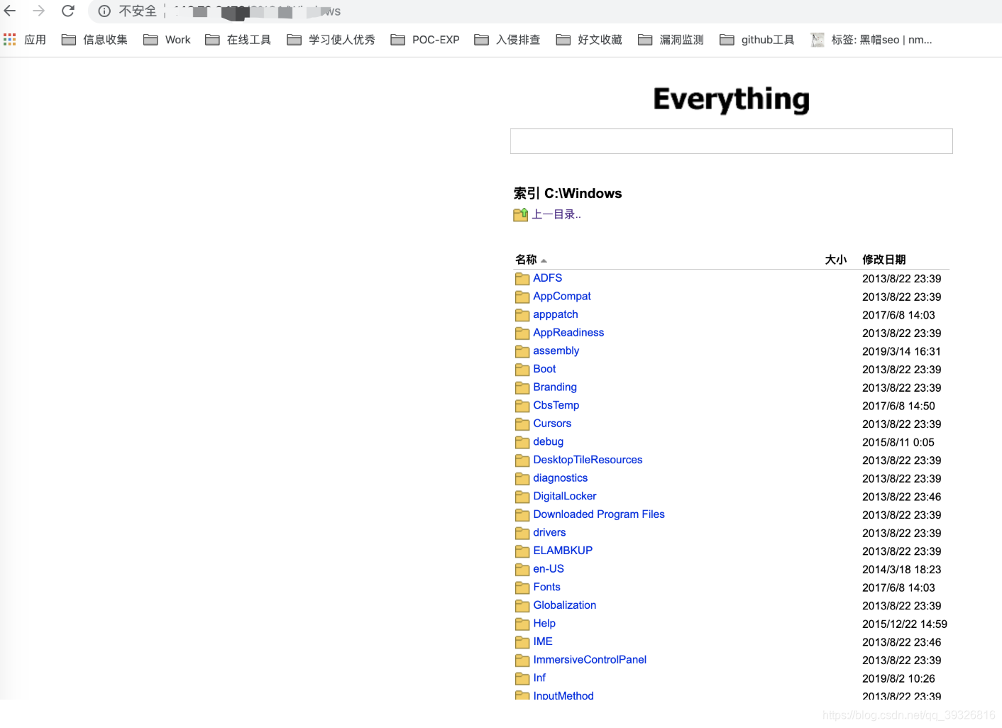
Task: Open the DesktopTileResources folder link
Action: pyautogui.click(x=588, y=460)
